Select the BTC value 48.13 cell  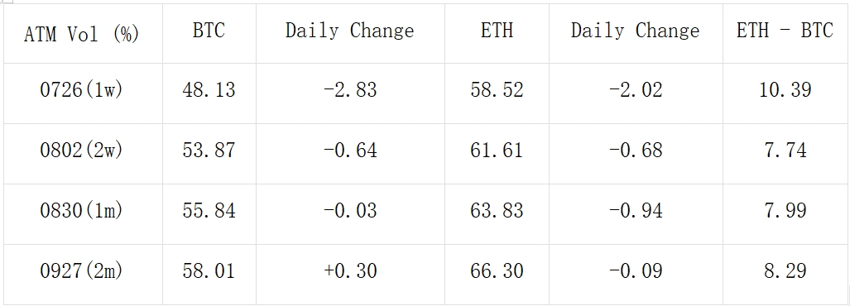point(209,93)
